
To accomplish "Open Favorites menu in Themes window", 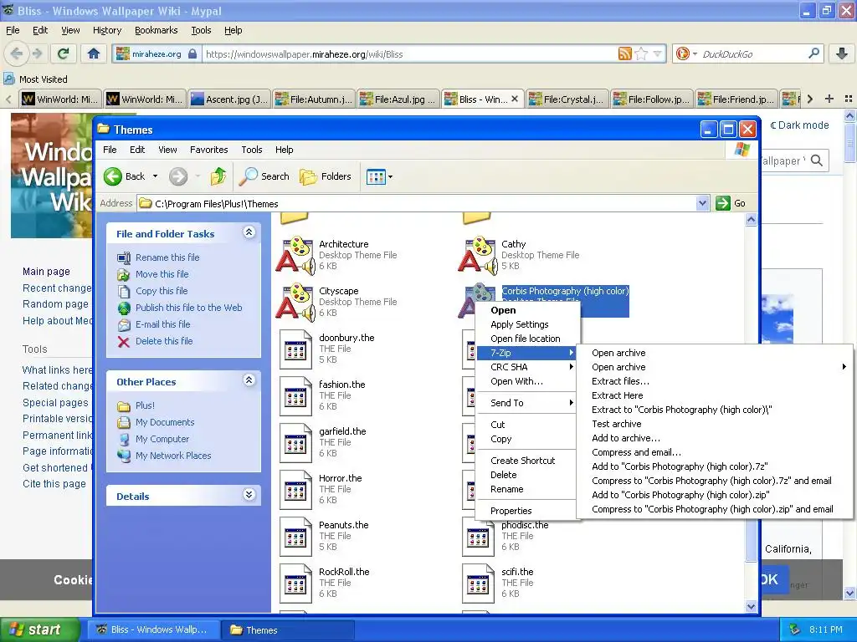I will click(208, 150).
